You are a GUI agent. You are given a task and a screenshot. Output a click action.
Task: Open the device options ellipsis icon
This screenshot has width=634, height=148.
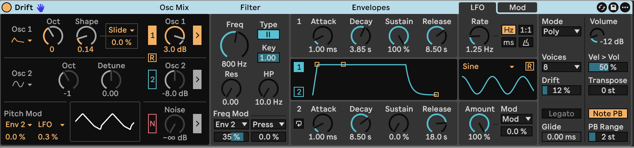(625, 7)
